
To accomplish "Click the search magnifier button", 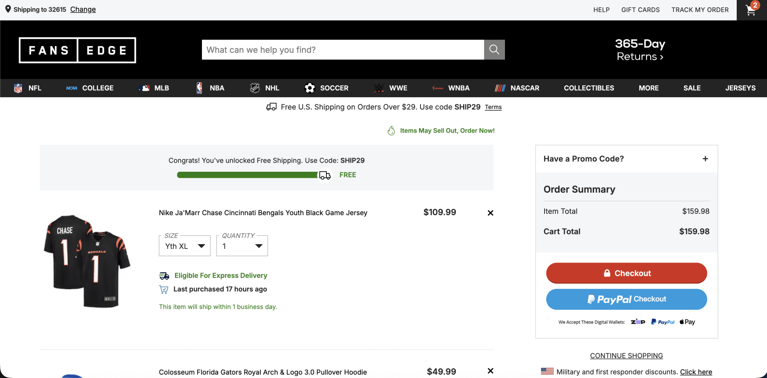I will (x=494, y=50).
